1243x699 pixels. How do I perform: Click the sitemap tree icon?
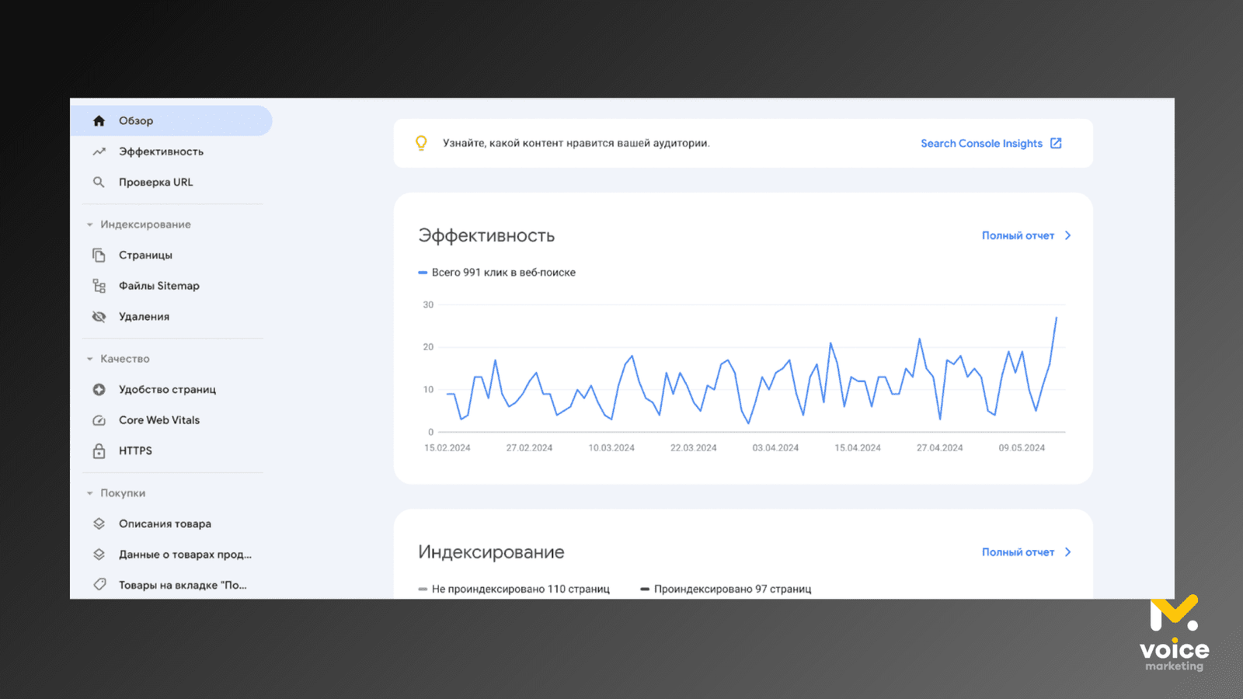click(99, 286)
